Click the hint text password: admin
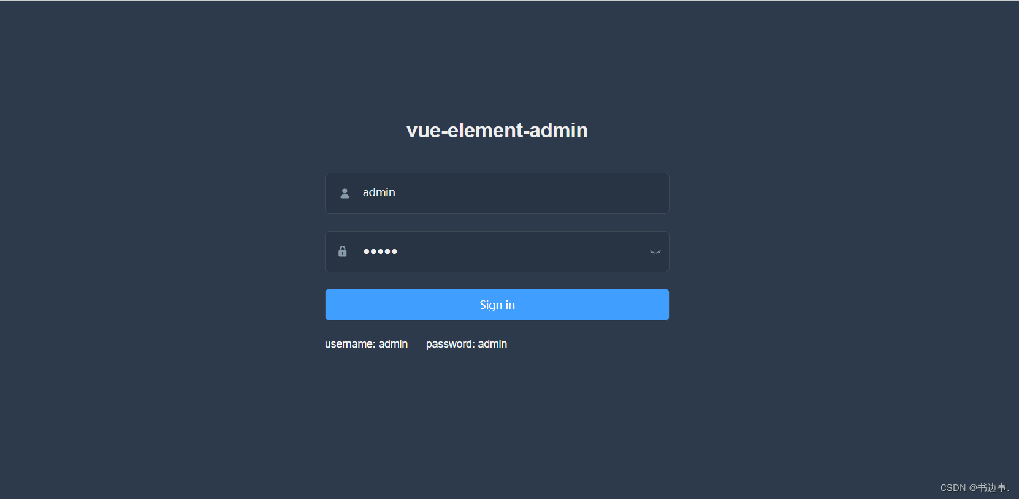This screenshot has height=499, width=1019. point(466,344)
